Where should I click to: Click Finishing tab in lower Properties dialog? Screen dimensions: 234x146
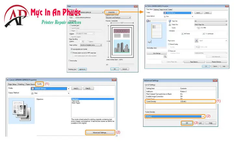pos(21,84)
